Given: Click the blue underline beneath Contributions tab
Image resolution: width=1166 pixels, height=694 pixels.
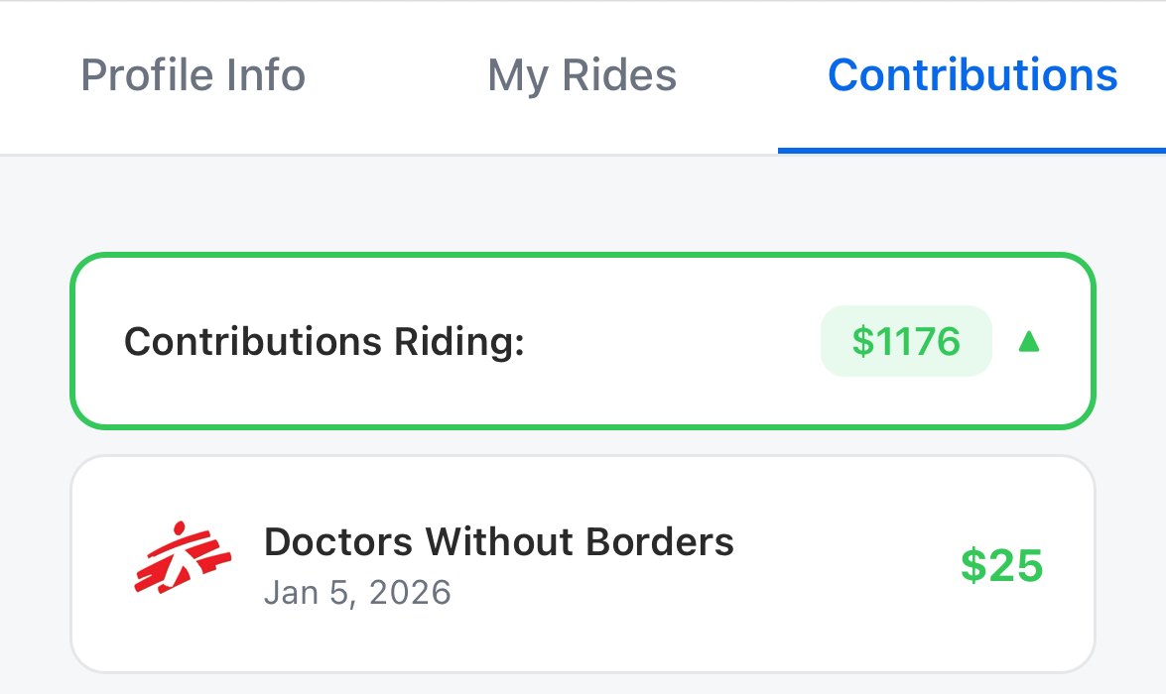Looking at the screenshot, I should 972,151.
